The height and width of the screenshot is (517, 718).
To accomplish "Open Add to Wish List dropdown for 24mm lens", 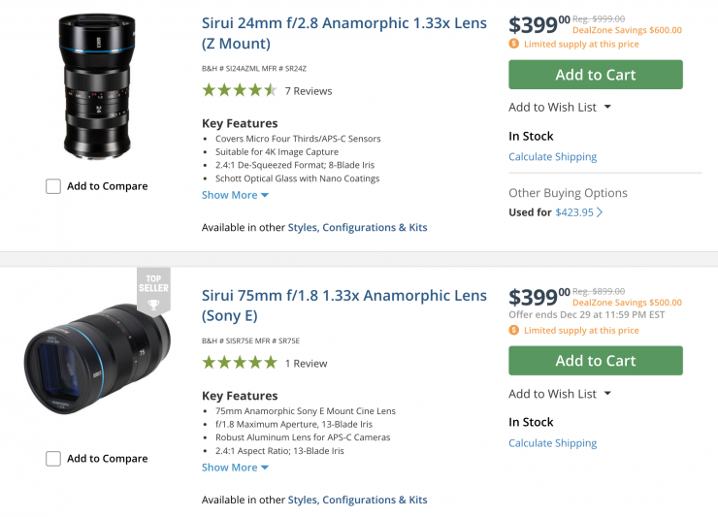I will [x=560, y=107].
